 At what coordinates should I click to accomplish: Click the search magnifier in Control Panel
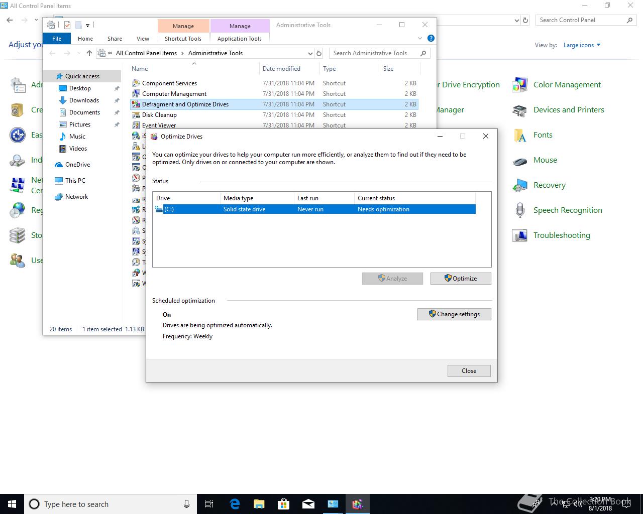(629, 20)
